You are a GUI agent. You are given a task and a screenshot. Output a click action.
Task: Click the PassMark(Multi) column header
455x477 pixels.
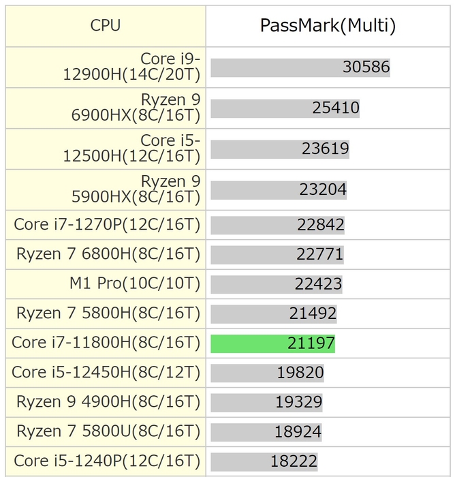click(x=328, y=26)
